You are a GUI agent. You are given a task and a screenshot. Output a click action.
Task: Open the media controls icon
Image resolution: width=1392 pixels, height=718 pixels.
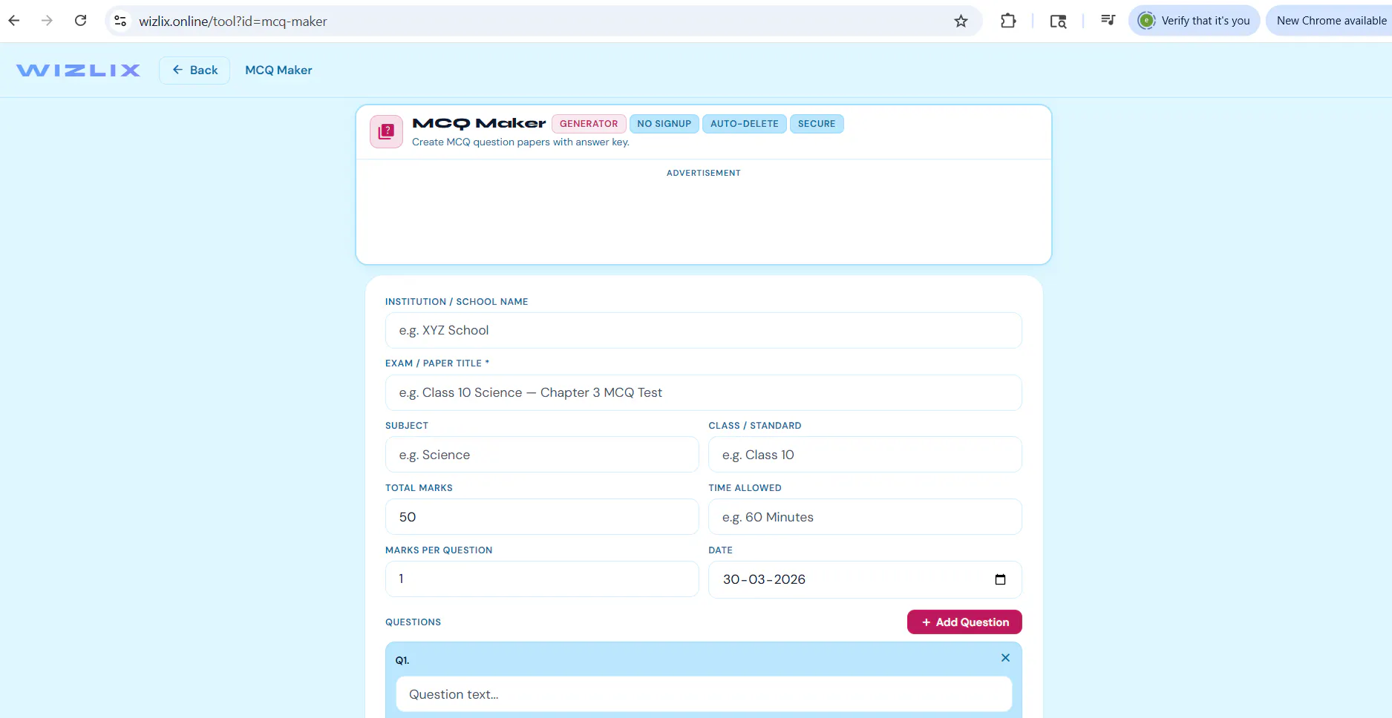coord(1108,21)
